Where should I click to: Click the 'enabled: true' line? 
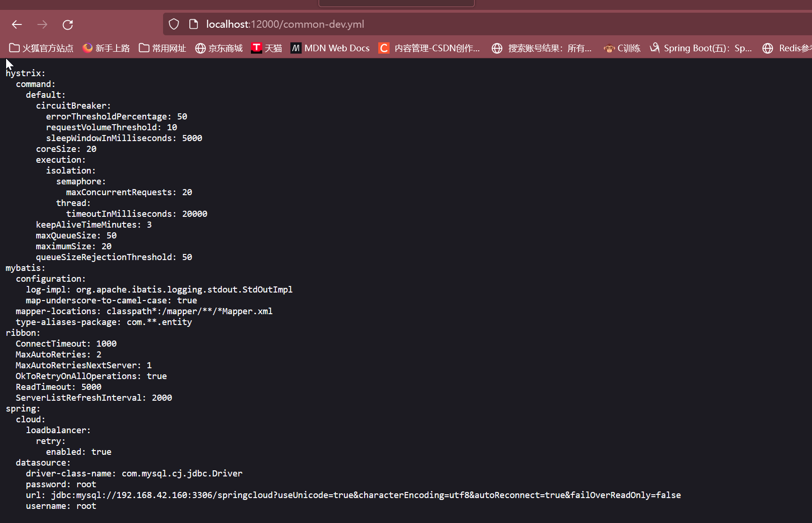coord(79,452)
